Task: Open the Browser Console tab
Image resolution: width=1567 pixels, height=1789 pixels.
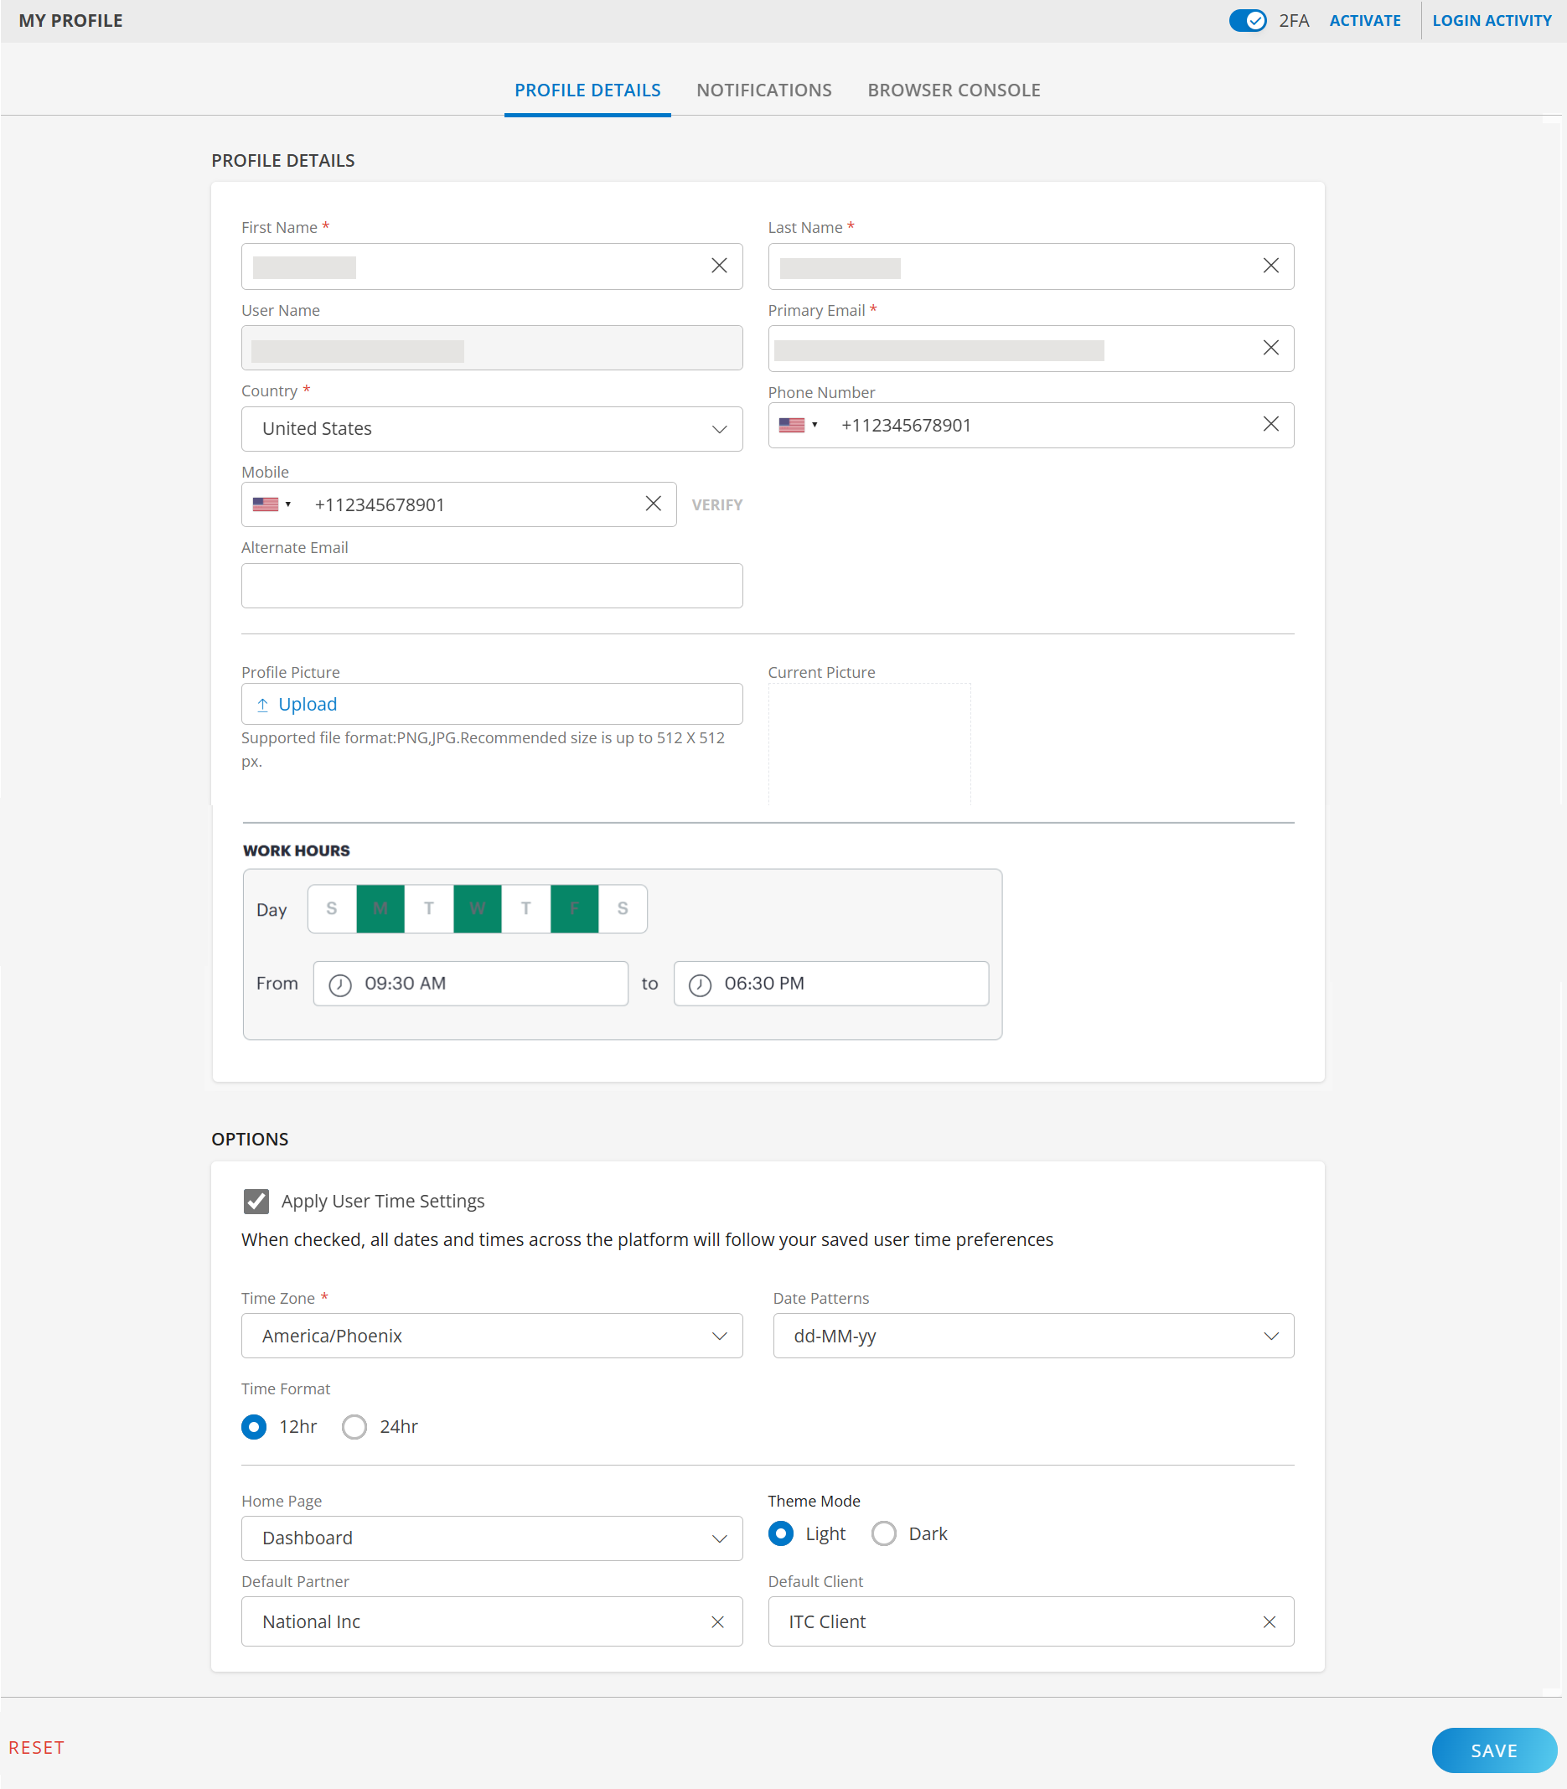Action: [953, 90]
